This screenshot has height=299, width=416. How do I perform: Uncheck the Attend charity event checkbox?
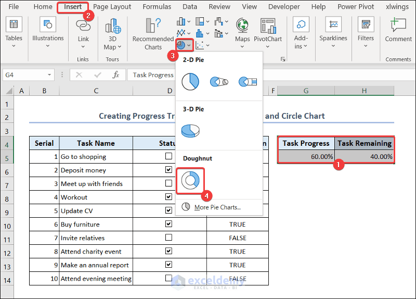tap(168, 251)
